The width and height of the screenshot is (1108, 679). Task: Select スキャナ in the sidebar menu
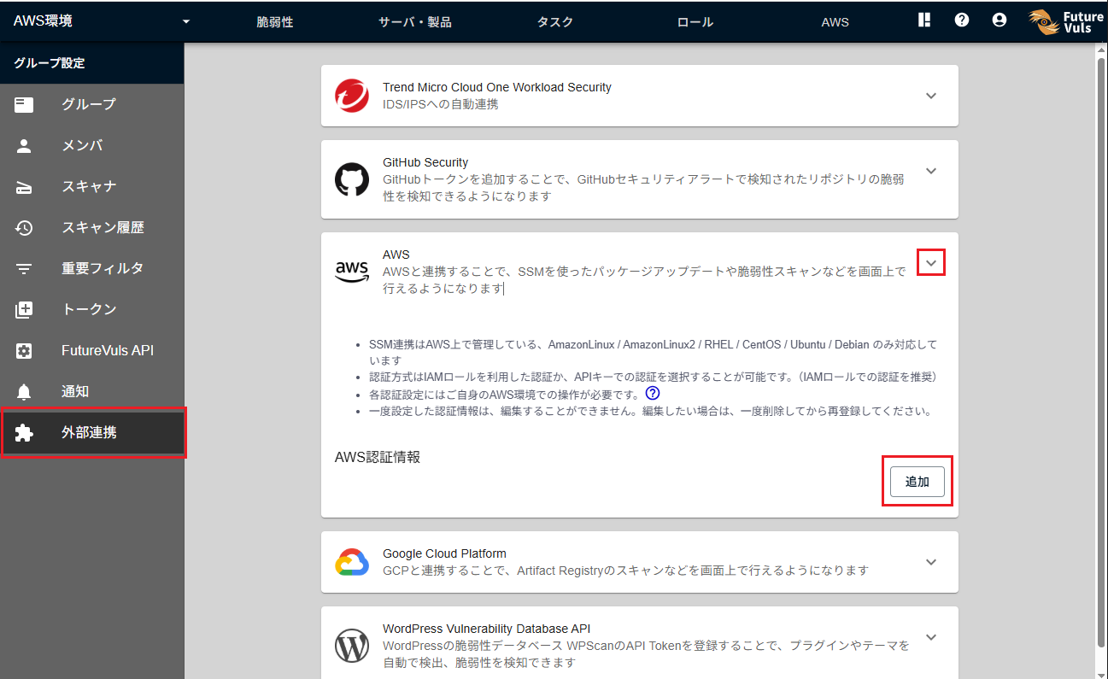click(x=92, y=186)
